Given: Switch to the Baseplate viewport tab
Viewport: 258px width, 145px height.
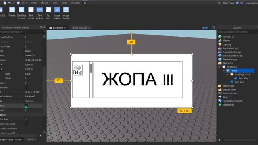Looking at the screenshot, I should click(x=58, y=28).
